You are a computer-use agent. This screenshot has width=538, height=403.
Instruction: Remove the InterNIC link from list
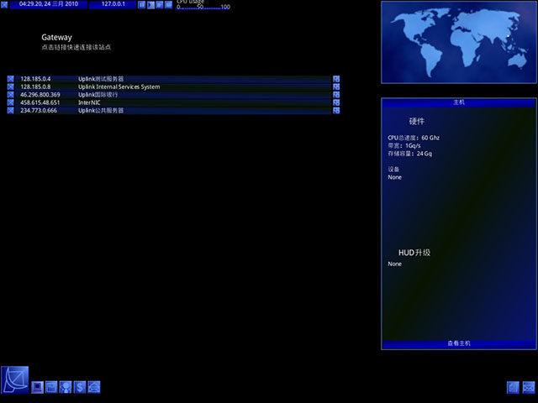coord(11,102)
